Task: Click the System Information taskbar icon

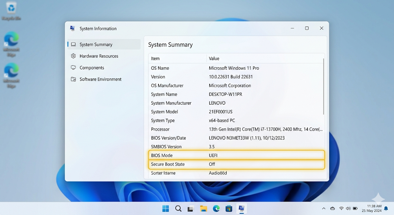Action: click(x=242, y=208)
